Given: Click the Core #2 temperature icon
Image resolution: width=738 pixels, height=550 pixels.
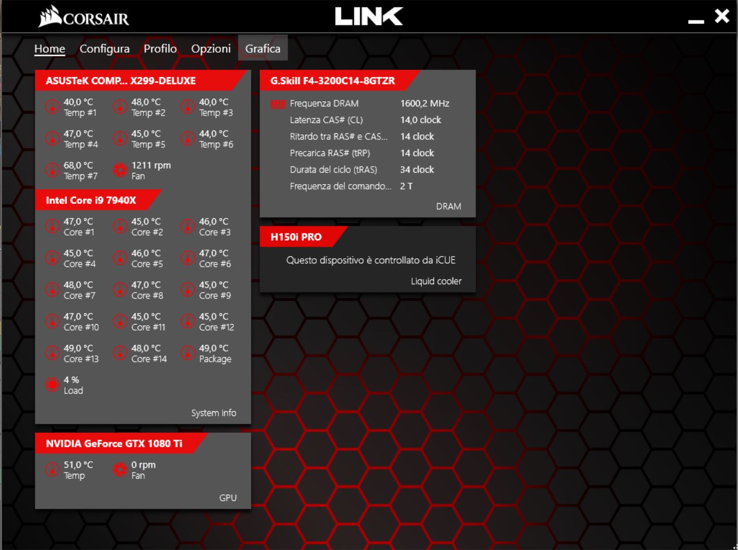Looking at the screenshot, I should [120, 226].
